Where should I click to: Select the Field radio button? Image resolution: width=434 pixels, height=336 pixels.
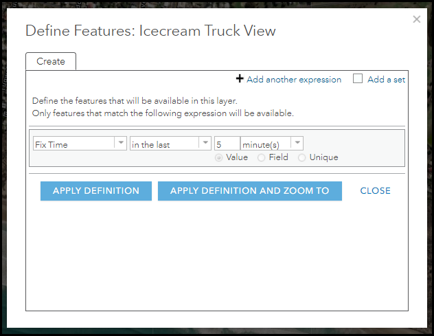262,157
